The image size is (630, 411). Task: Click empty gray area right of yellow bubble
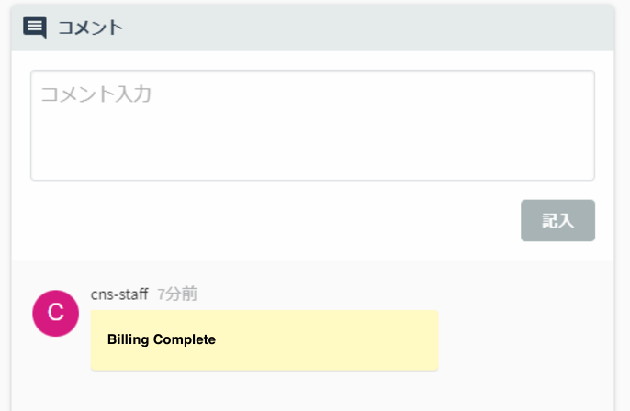click(523, 339)
